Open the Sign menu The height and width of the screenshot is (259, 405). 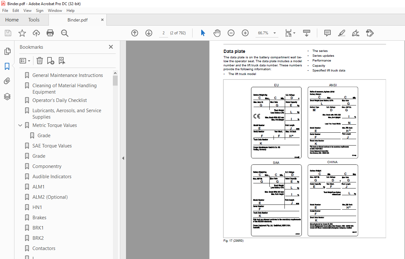click(40, 11)
